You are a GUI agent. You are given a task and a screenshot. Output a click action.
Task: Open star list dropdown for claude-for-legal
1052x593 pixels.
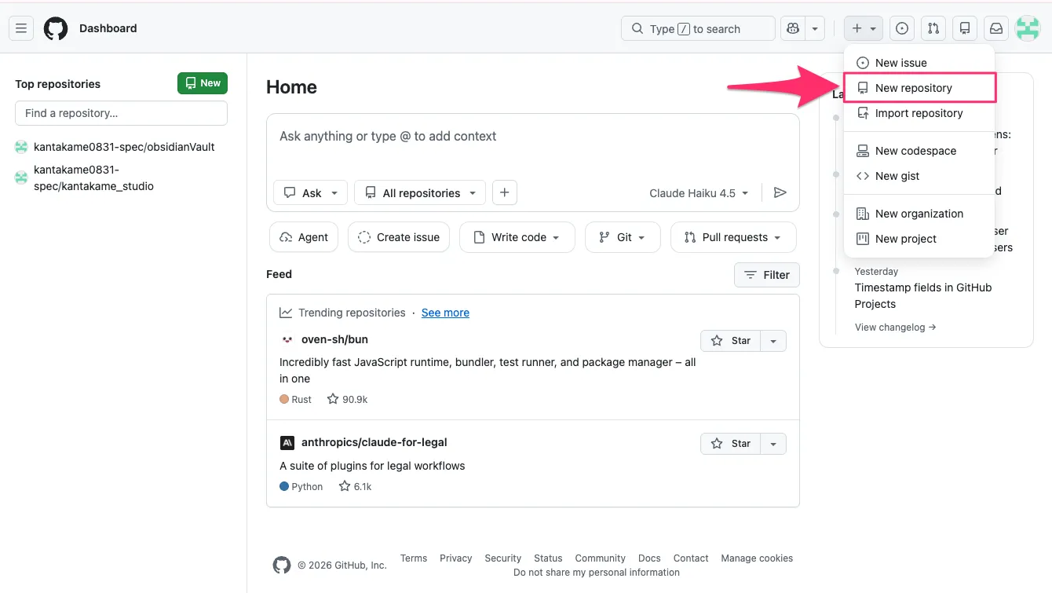773,444
